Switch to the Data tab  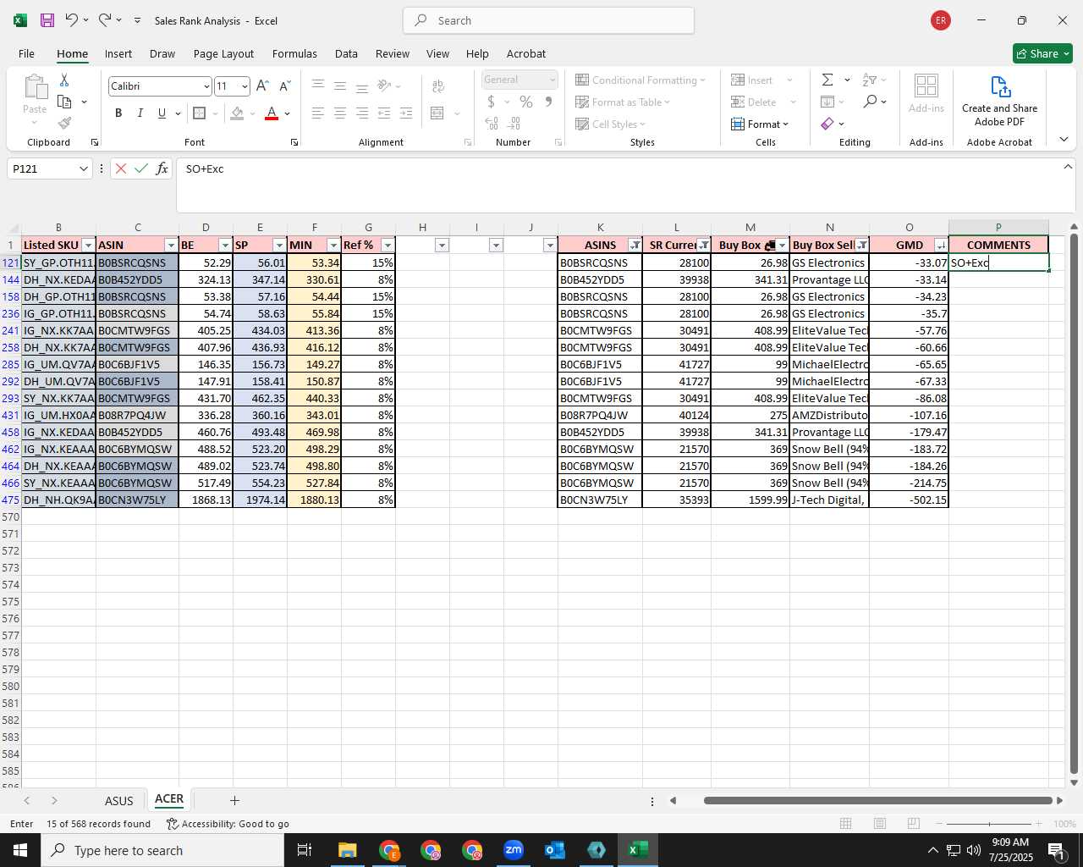pos(346,53)
